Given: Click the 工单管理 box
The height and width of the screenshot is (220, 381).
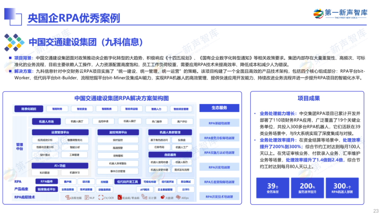Looking at the screenshot, I should tap(75, 155).
